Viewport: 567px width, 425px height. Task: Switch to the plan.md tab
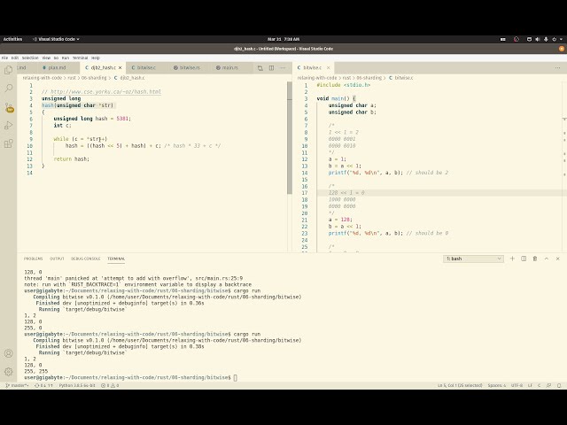tap(57, 68)
